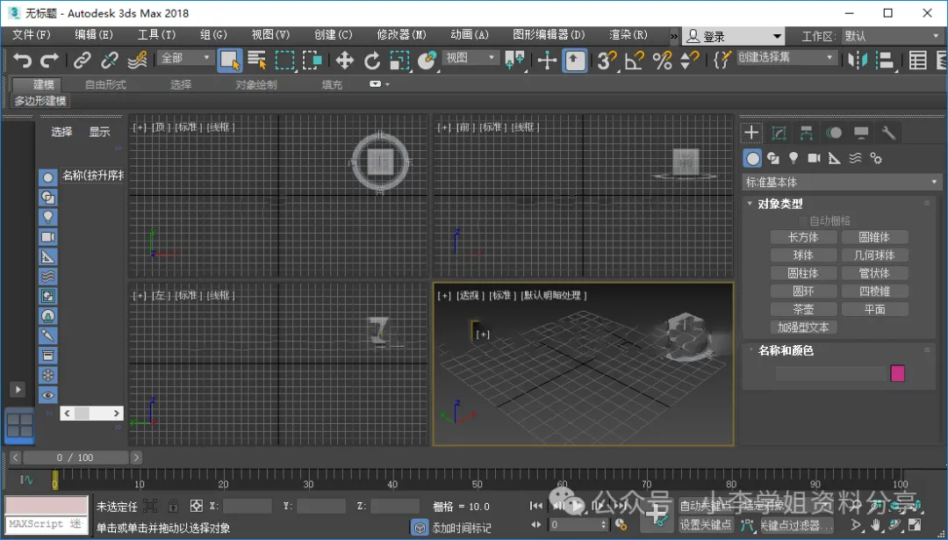Screen dimensions: 948x540
Task: Open the 渲染(R) menu
Action: 628,35
